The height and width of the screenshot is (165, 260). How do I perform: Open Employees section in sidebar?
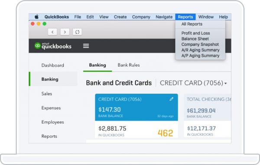coord(52,122)
